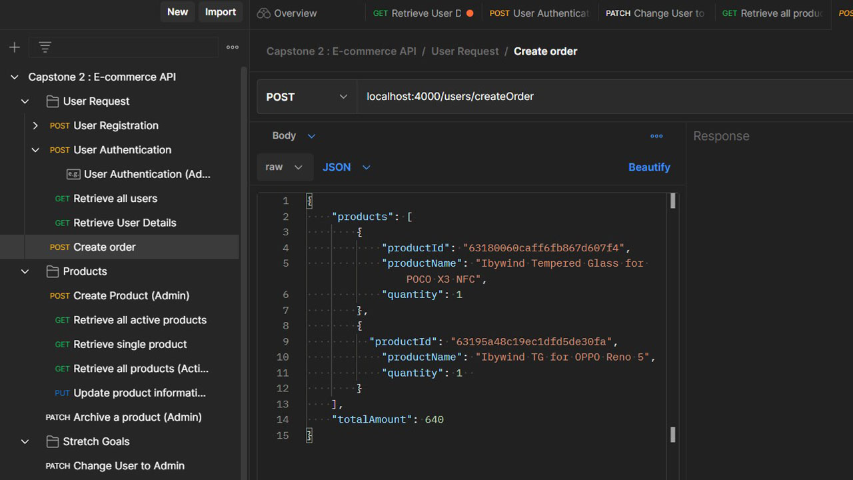Click the unsaved orange dot on Retrieve User tab
Image resolution: width=853 pixels, height=480 pixels.
point(470,13)
